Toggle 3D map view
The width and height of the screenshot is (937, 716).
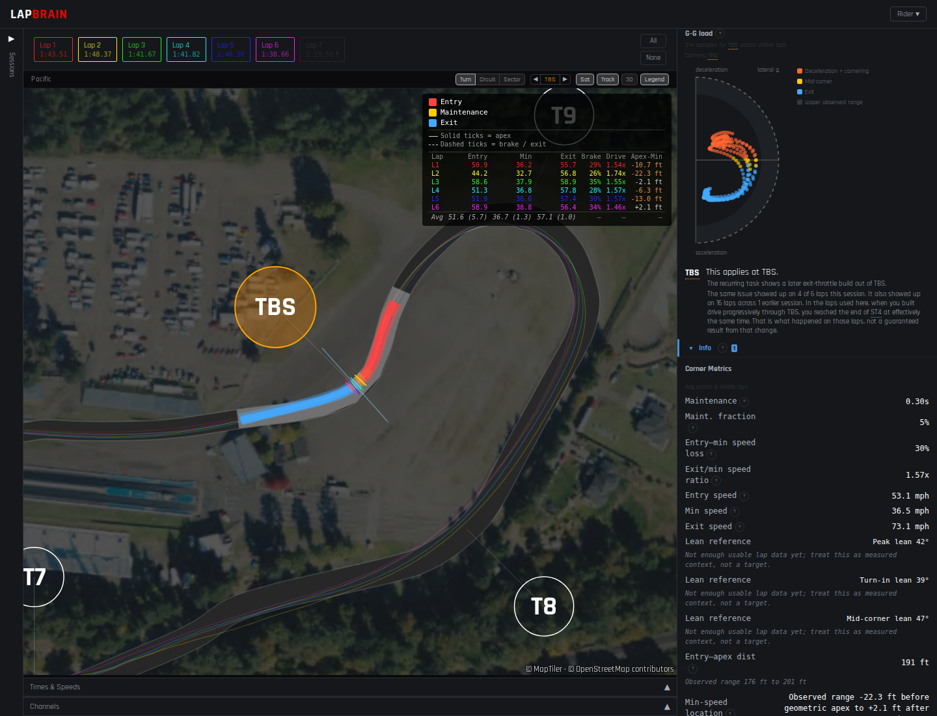coord(629,79)
